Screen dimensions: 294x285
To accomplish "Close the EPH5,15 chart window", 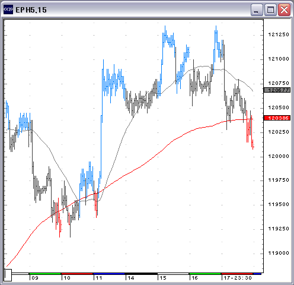I will tap(284, 9).
